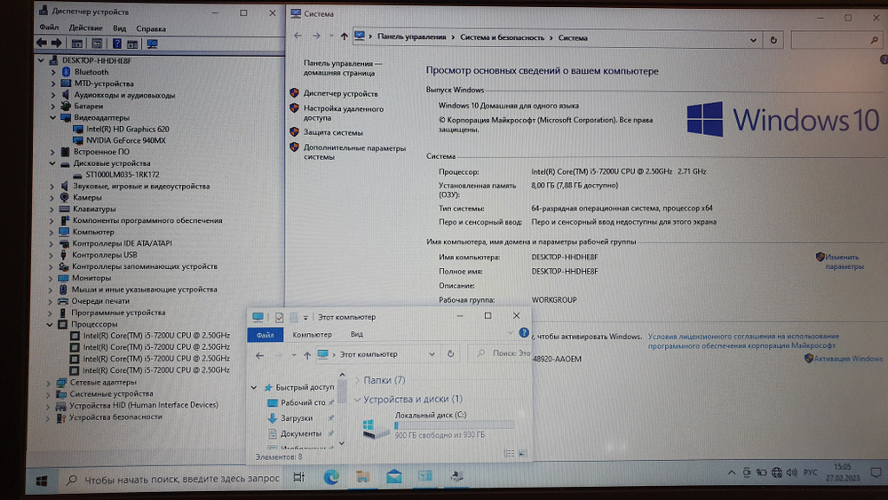Image resolution: width=888 pixels, height=500 pixels.
Task: Click search field in Этот компьютер window
Action: tap(500, 353)
